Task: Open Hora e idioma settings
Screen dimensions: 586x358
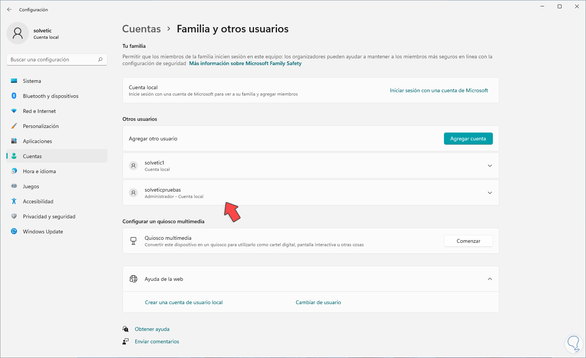Action: [x=39, y=171]
